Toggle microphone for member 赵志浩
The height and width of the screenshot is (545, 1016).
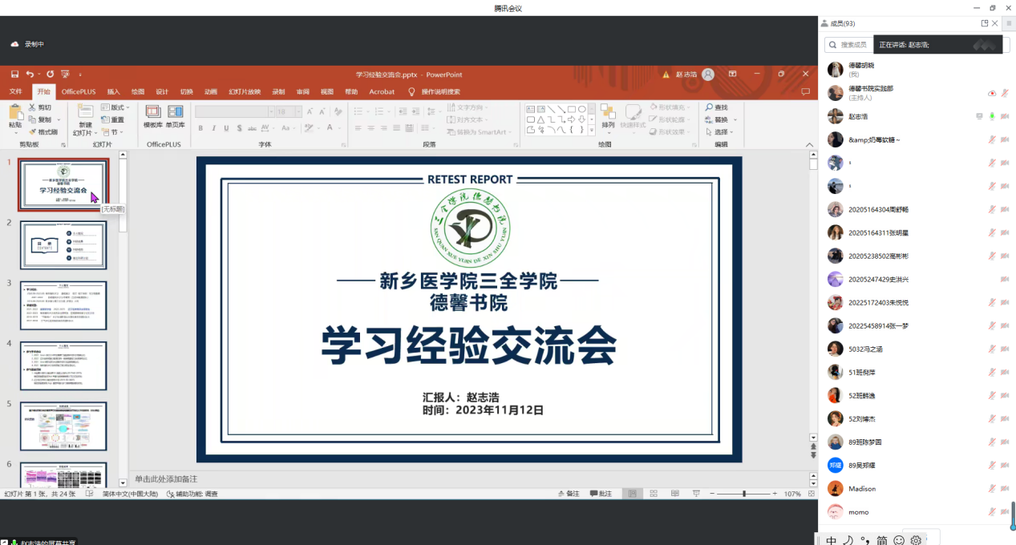992,117
